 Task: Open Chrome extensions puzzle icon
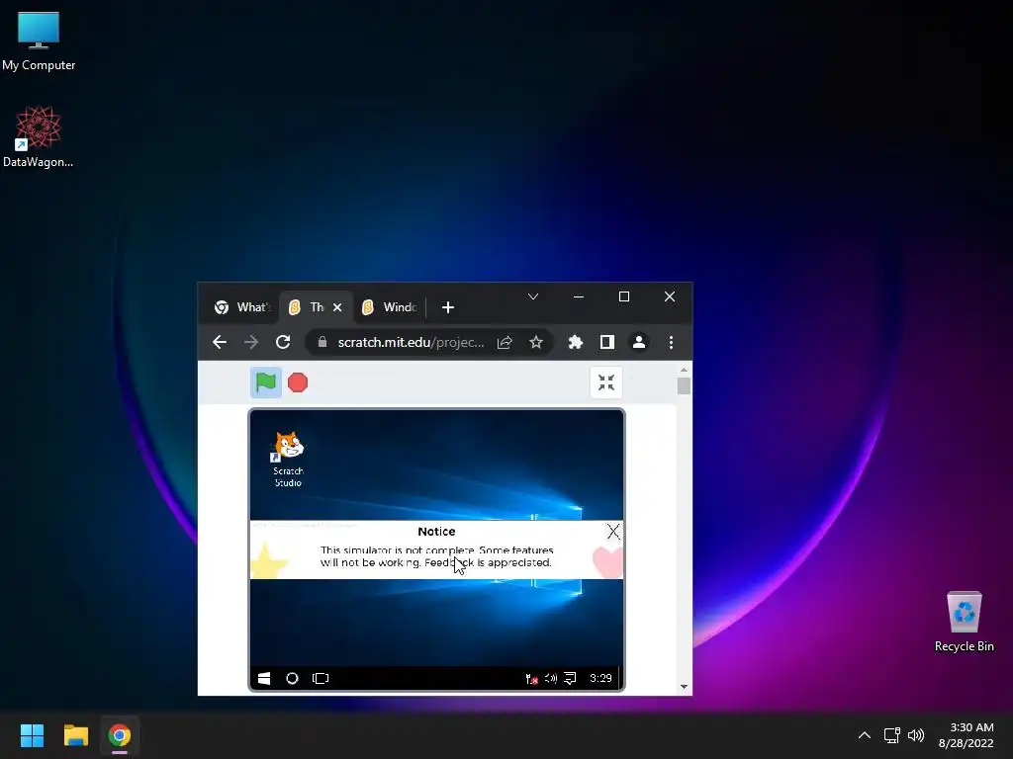pos(575,342)
